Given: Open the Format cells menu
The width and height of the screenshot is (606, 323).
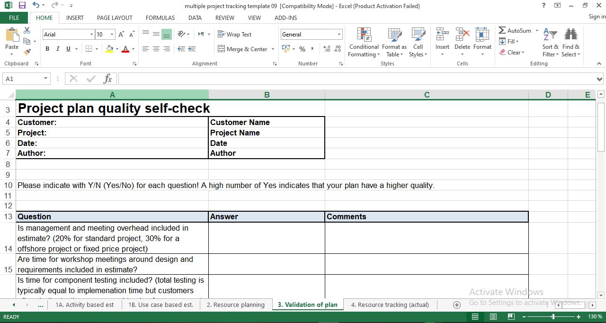Looking at the screenshot, I should [x=482, y=42].
